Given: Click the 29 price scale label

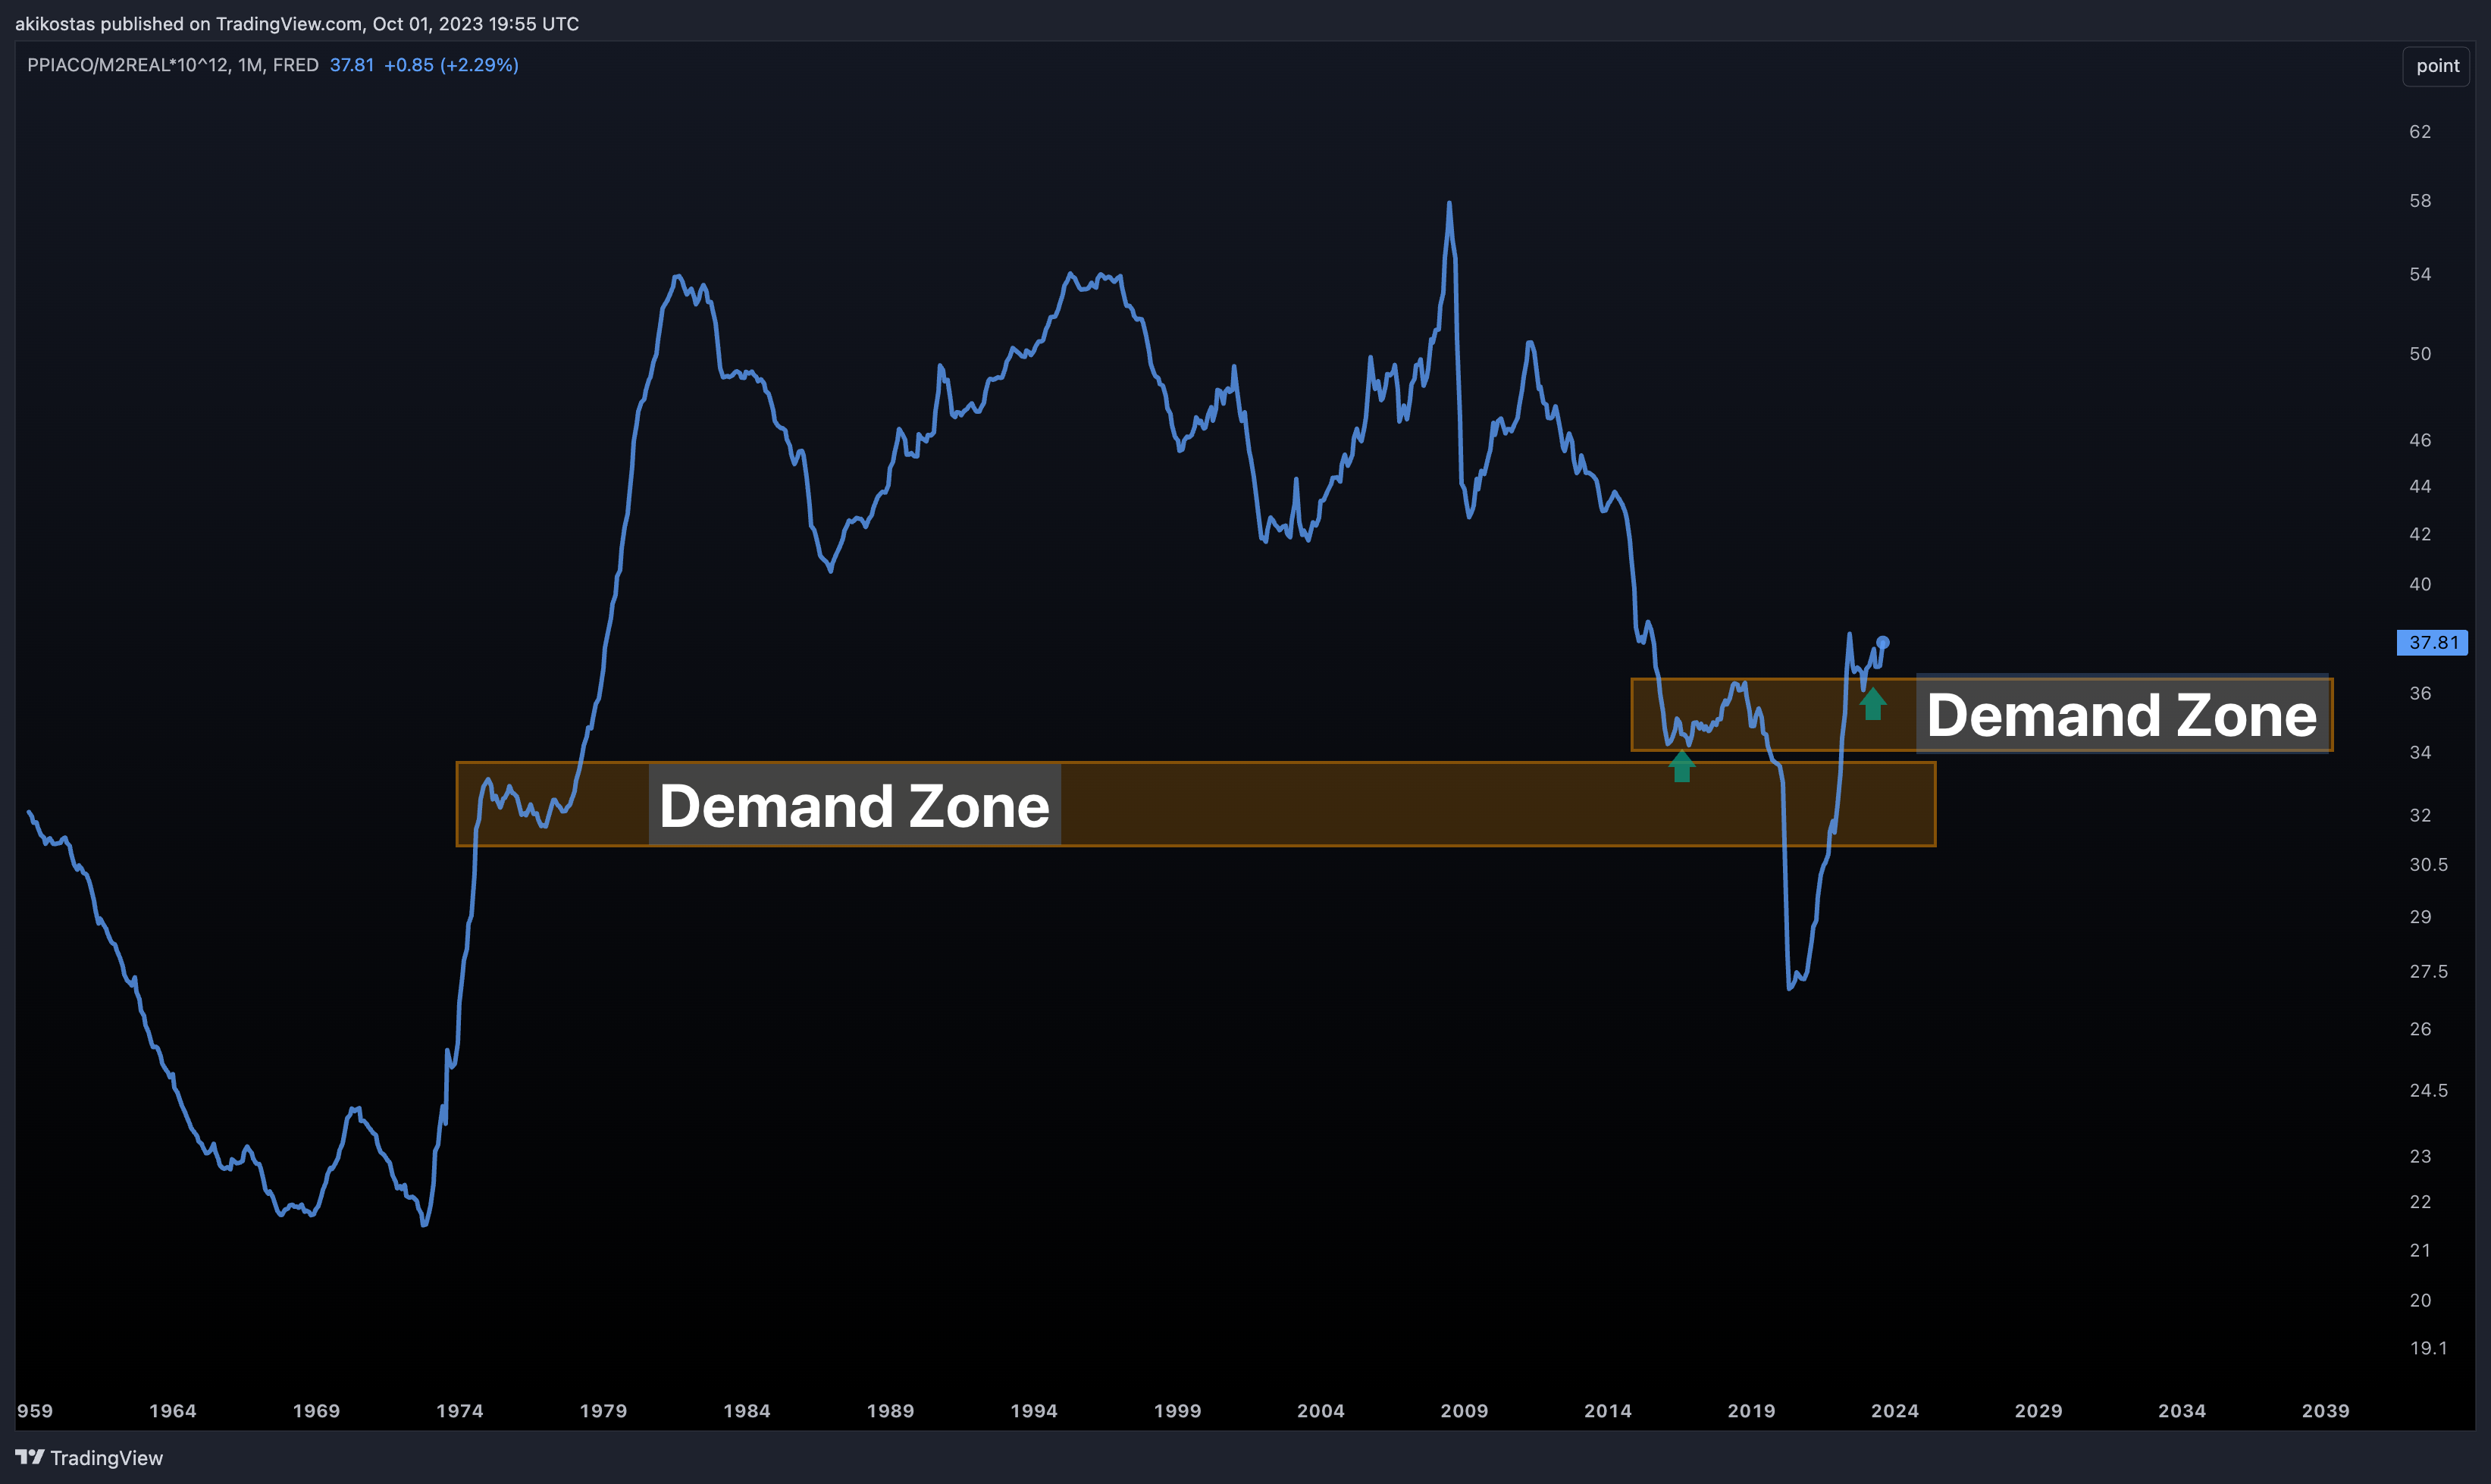Looking at the screenshot, I should [2420, 917].
